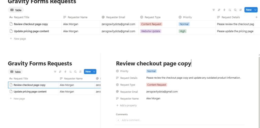
Task: Click the AI sparkle icon in the lower toolbar
Action: (x=70, y=72)
